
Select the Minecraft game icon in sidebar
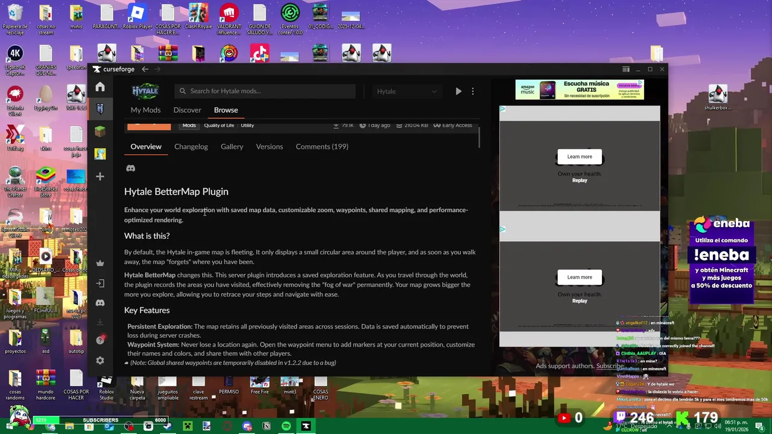100,131
